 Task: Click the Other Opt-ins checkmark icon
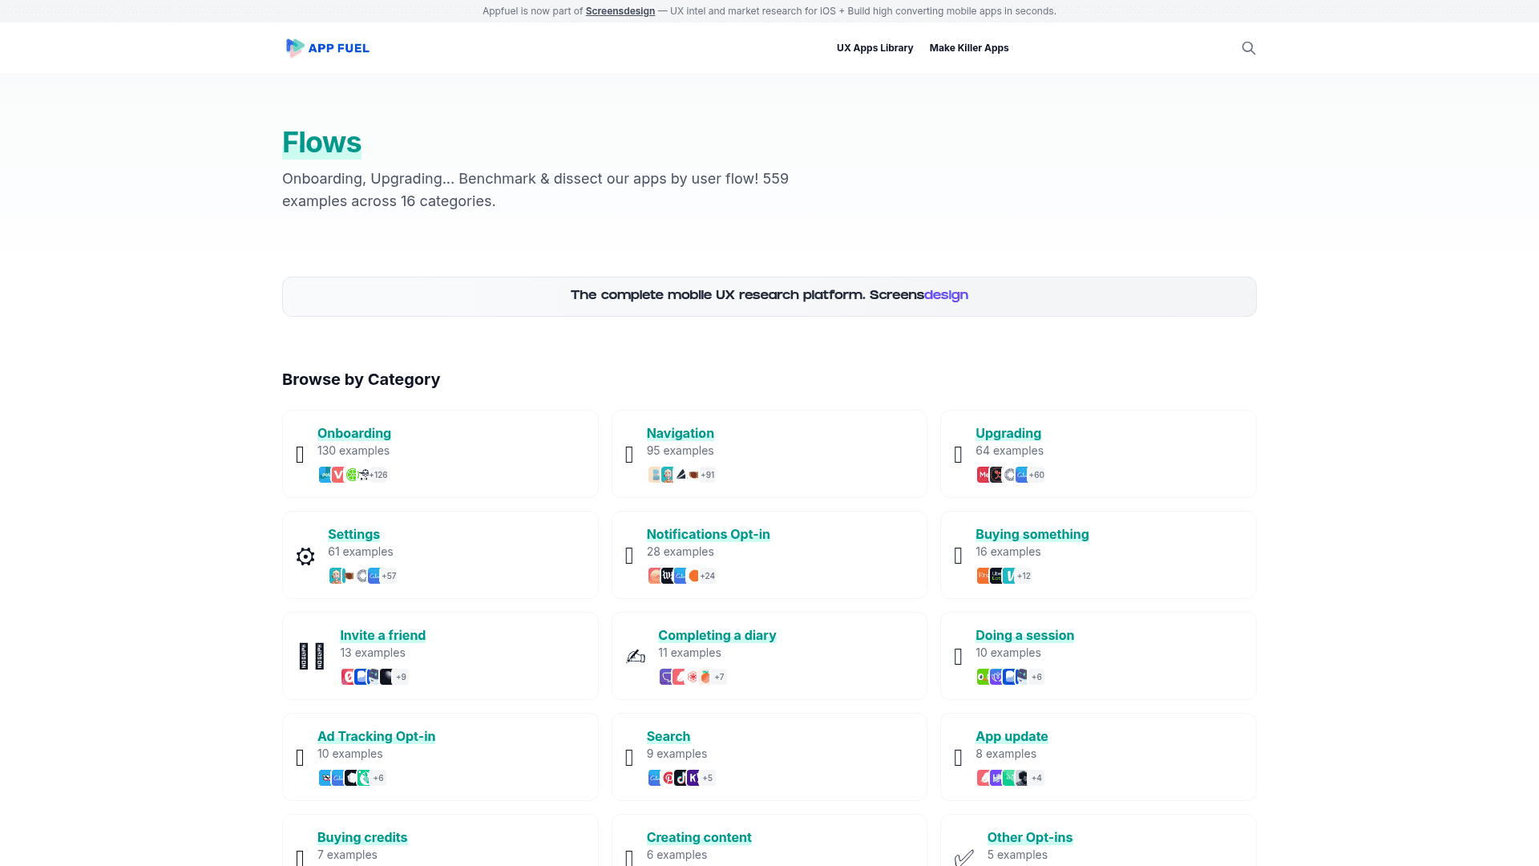click(x=964, y=856)
